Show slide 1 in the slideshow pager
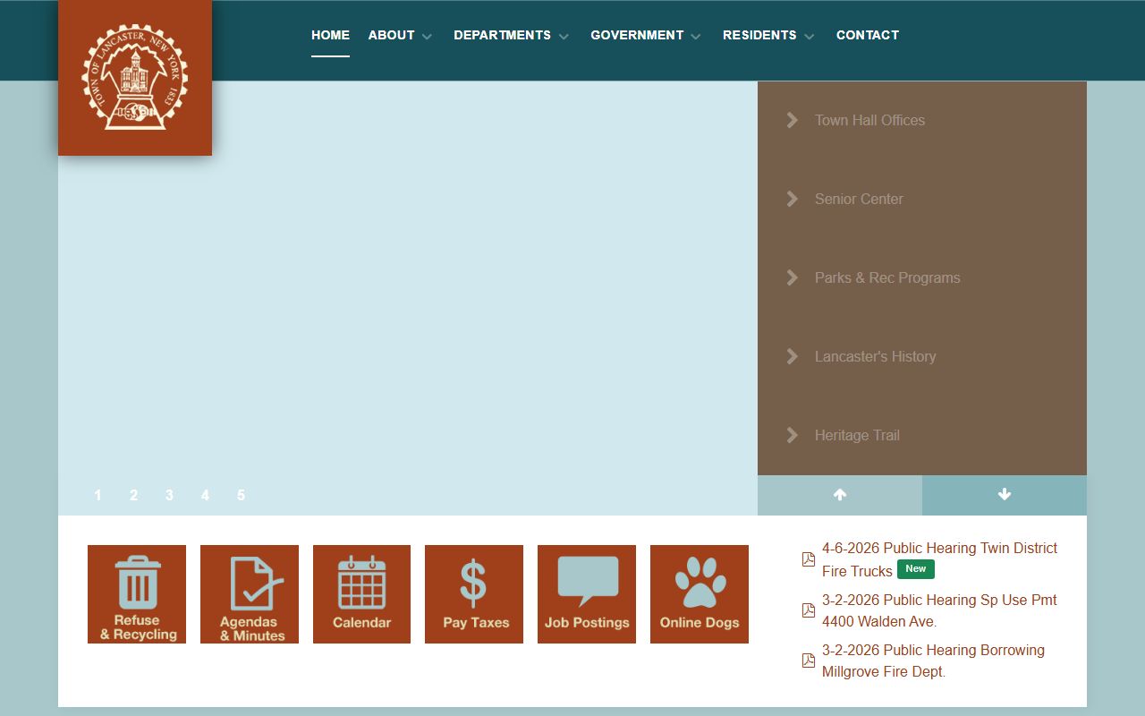 point(98,495)
